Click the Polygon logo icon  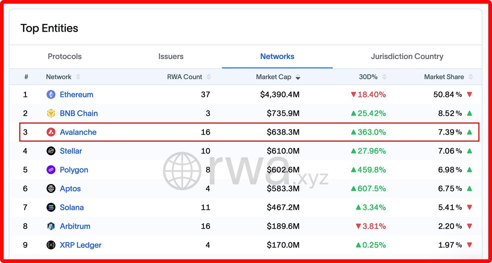(51, 170)
